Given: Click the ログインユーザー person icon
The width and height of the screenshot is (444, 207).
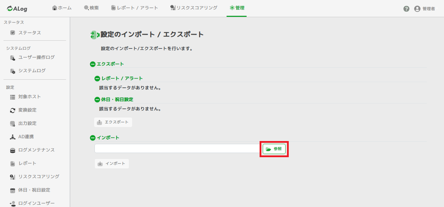Looking at the screenshot, I should point(13,203).
